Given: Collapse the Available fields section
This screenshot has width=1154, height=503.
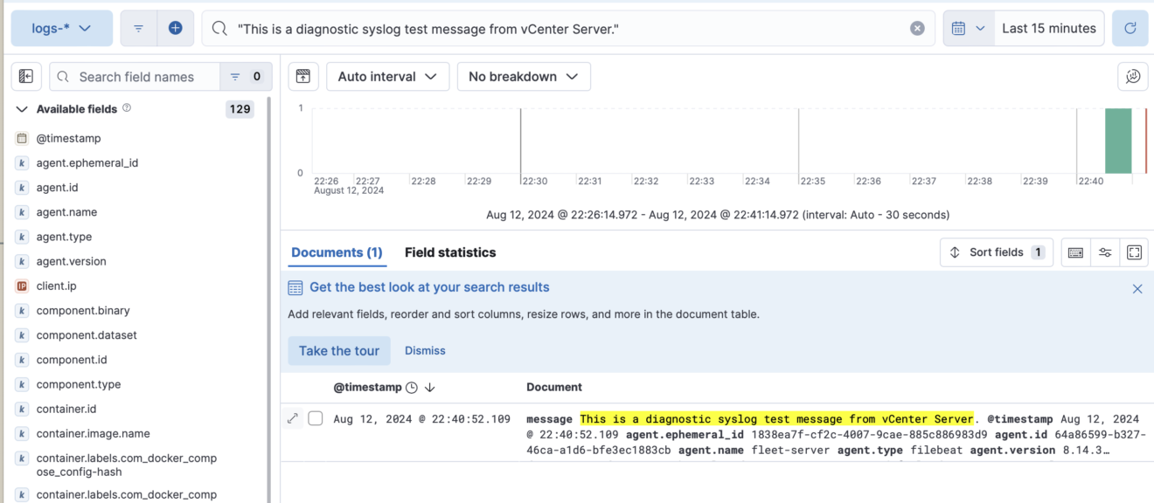Looking at the screenshot, I should point(21,108).
